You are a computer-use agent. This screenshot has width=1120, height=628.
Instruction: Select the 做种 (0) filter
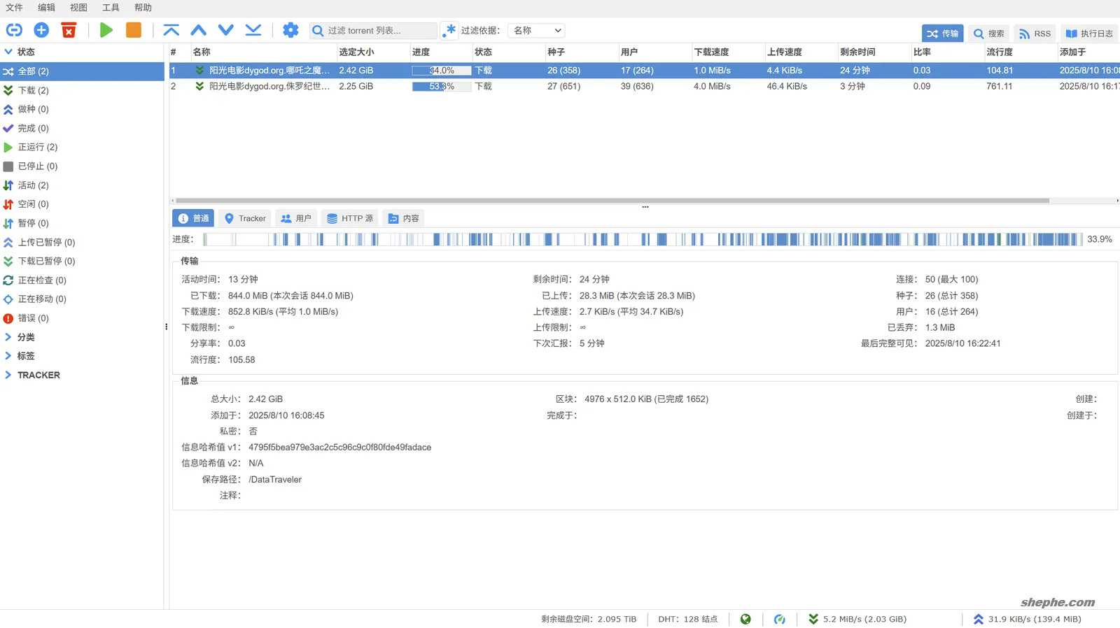tap(82, 109)
